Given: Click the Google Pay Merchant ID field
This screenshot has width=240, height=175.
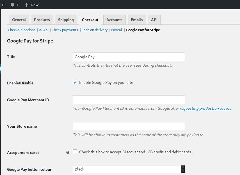Looking at the screenshot, I should coord(129,100).
